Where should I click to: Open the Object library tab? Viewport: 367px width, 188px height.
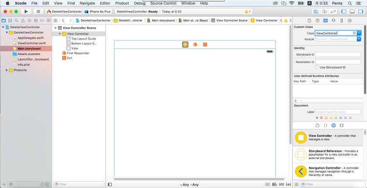pyautogui.click(x=334, y=126)
